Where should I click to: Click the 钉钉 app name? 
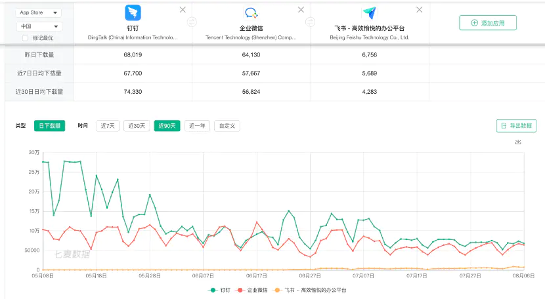pyautogui.click(x=133, y=28)
